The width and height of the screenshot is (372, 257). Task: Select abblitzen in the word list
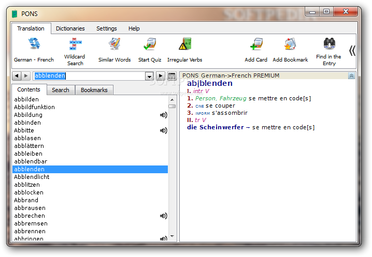coord(90,185)
